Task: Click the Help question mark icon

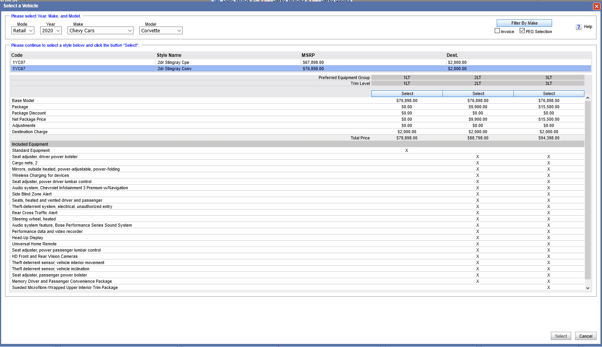Action: (579, 27)
